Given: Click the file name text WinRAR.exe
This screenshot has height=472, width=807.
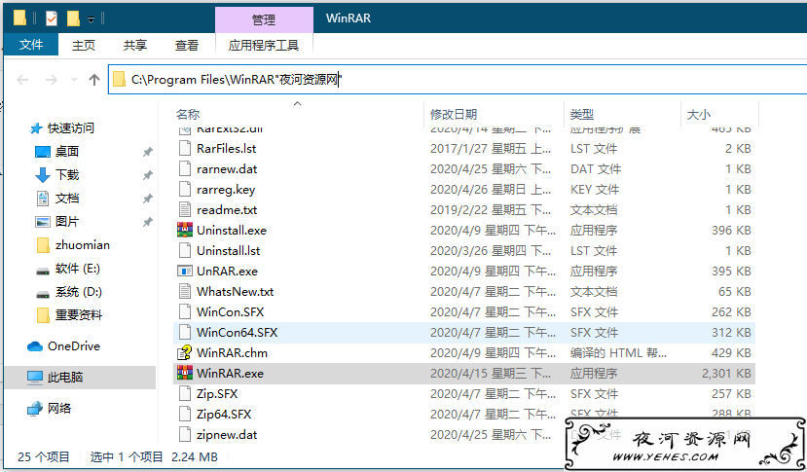Looking at the screenshot, I should tap(230, 374).
